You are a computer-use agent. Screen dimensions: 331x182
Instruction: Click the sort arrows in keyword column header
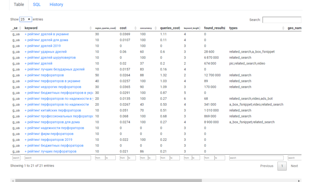pyautogui.click(x=91, y=28)
